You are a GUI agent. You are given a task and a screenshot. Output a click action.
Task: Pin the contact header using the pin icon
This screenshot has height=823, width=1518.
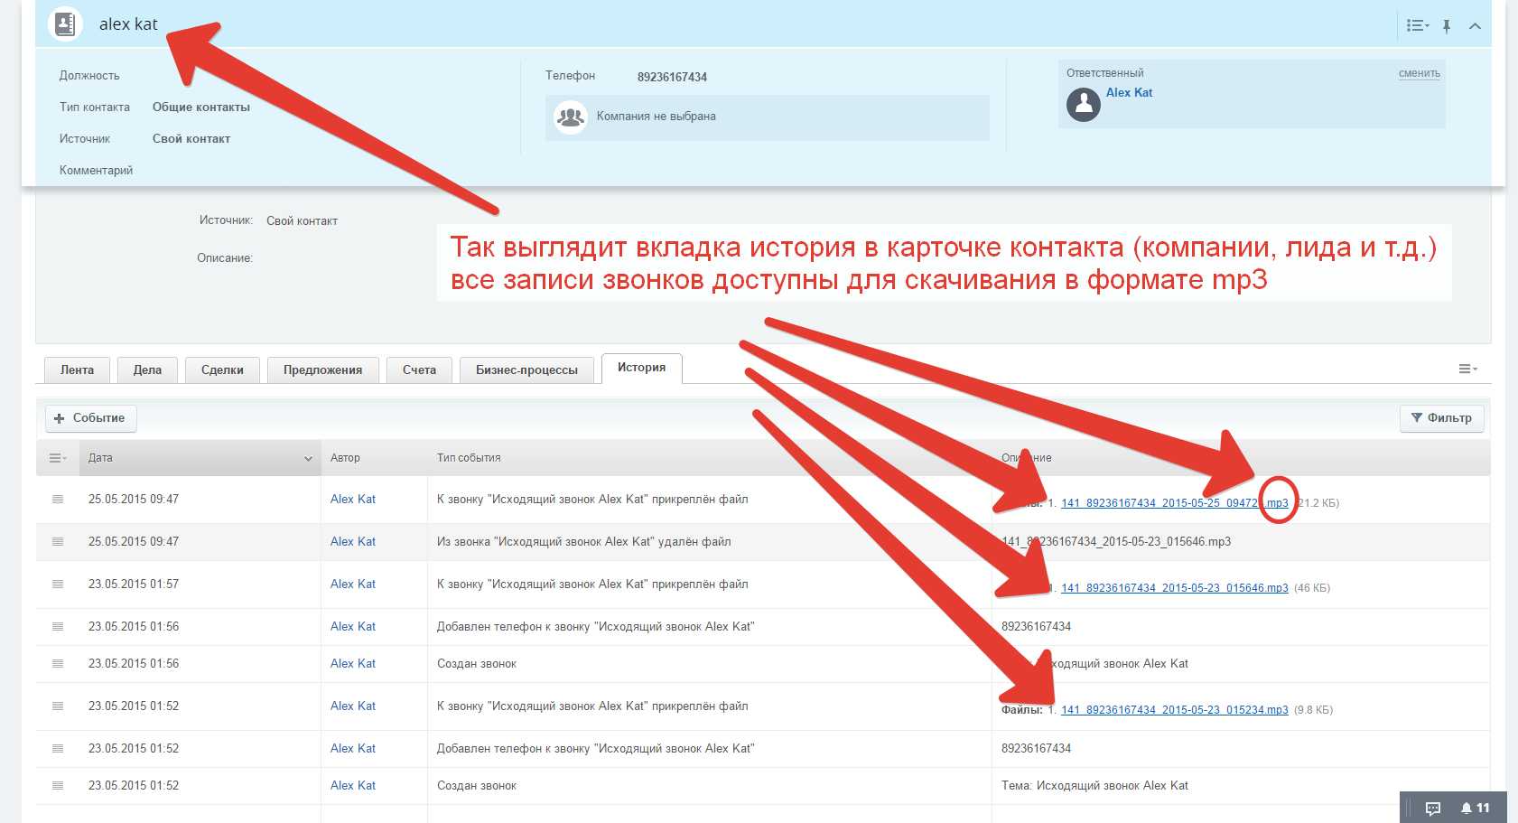(x=1447, y=25)
